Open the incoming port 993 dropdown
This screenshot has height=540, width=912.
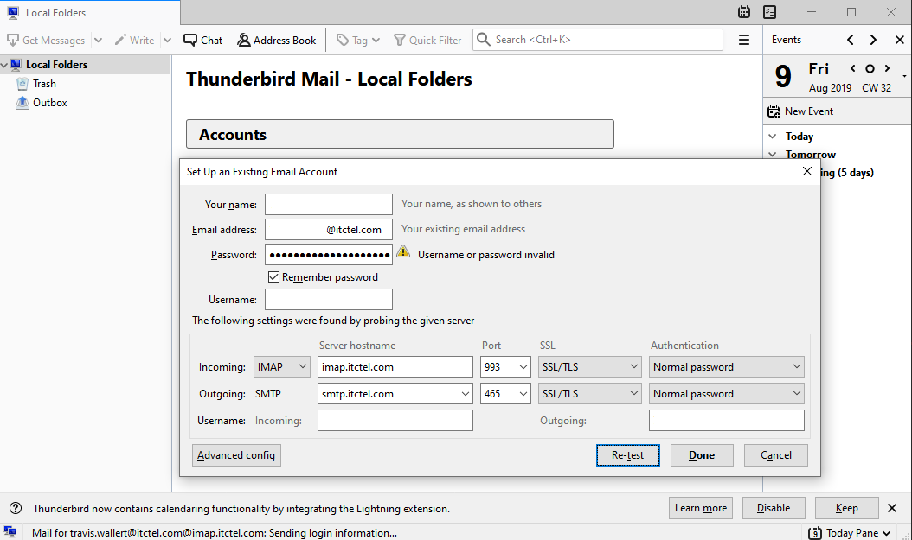[505, 367]
